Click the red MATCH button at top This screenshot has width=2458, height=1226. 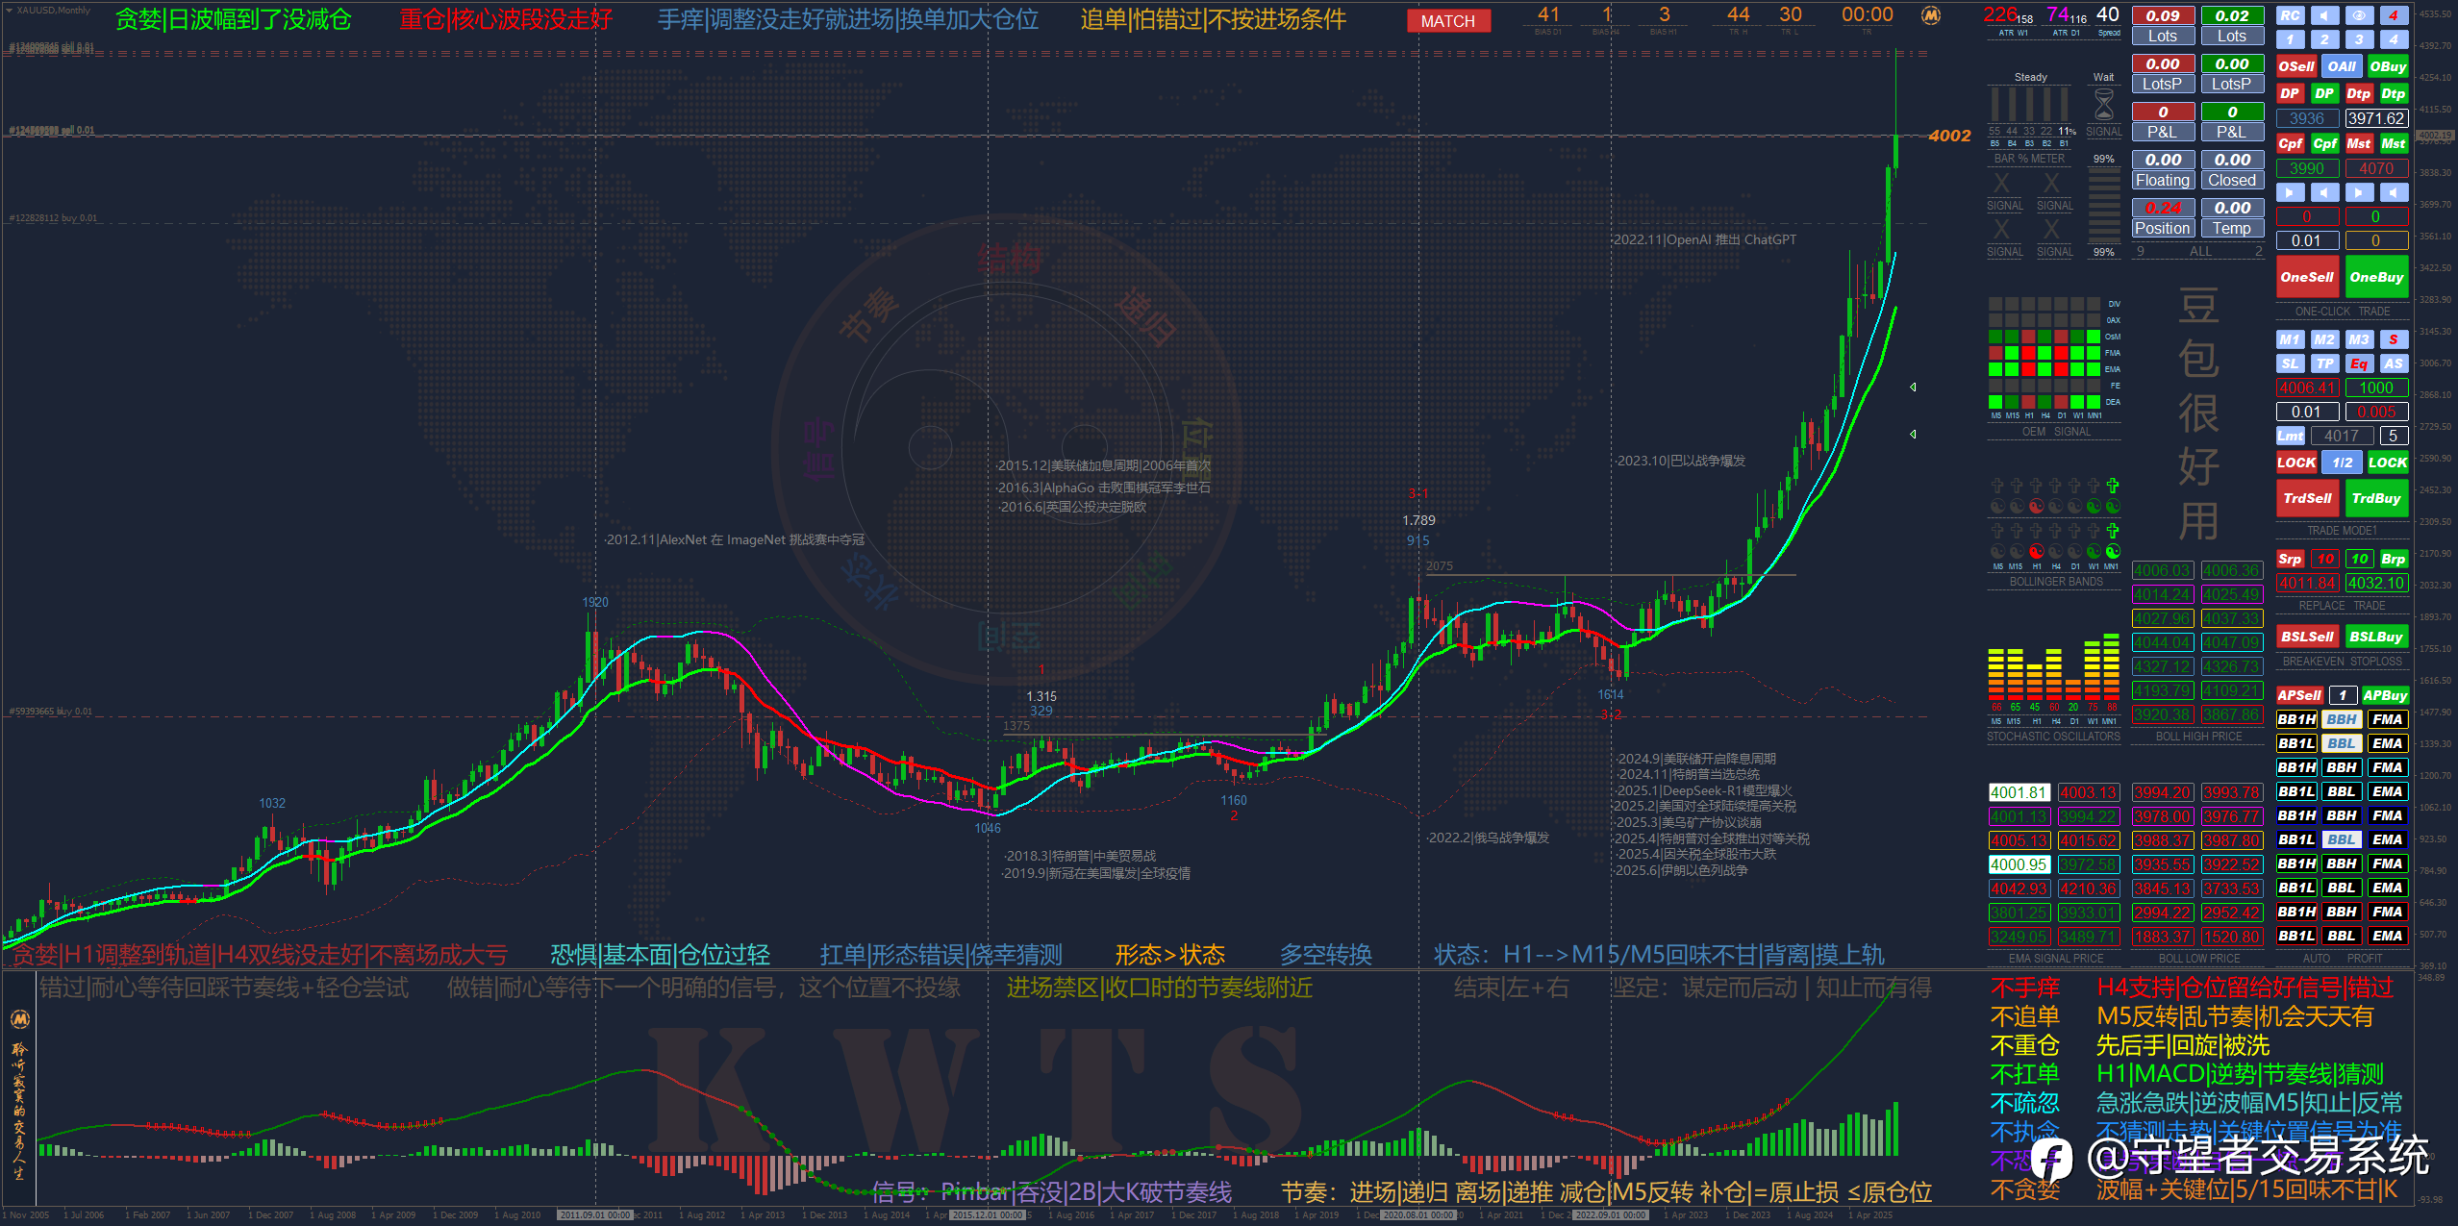click(1447, 21)
